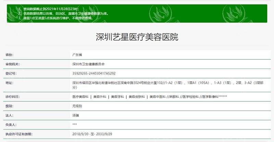
Task: Select the 省份 label
Action: point(9,55)
